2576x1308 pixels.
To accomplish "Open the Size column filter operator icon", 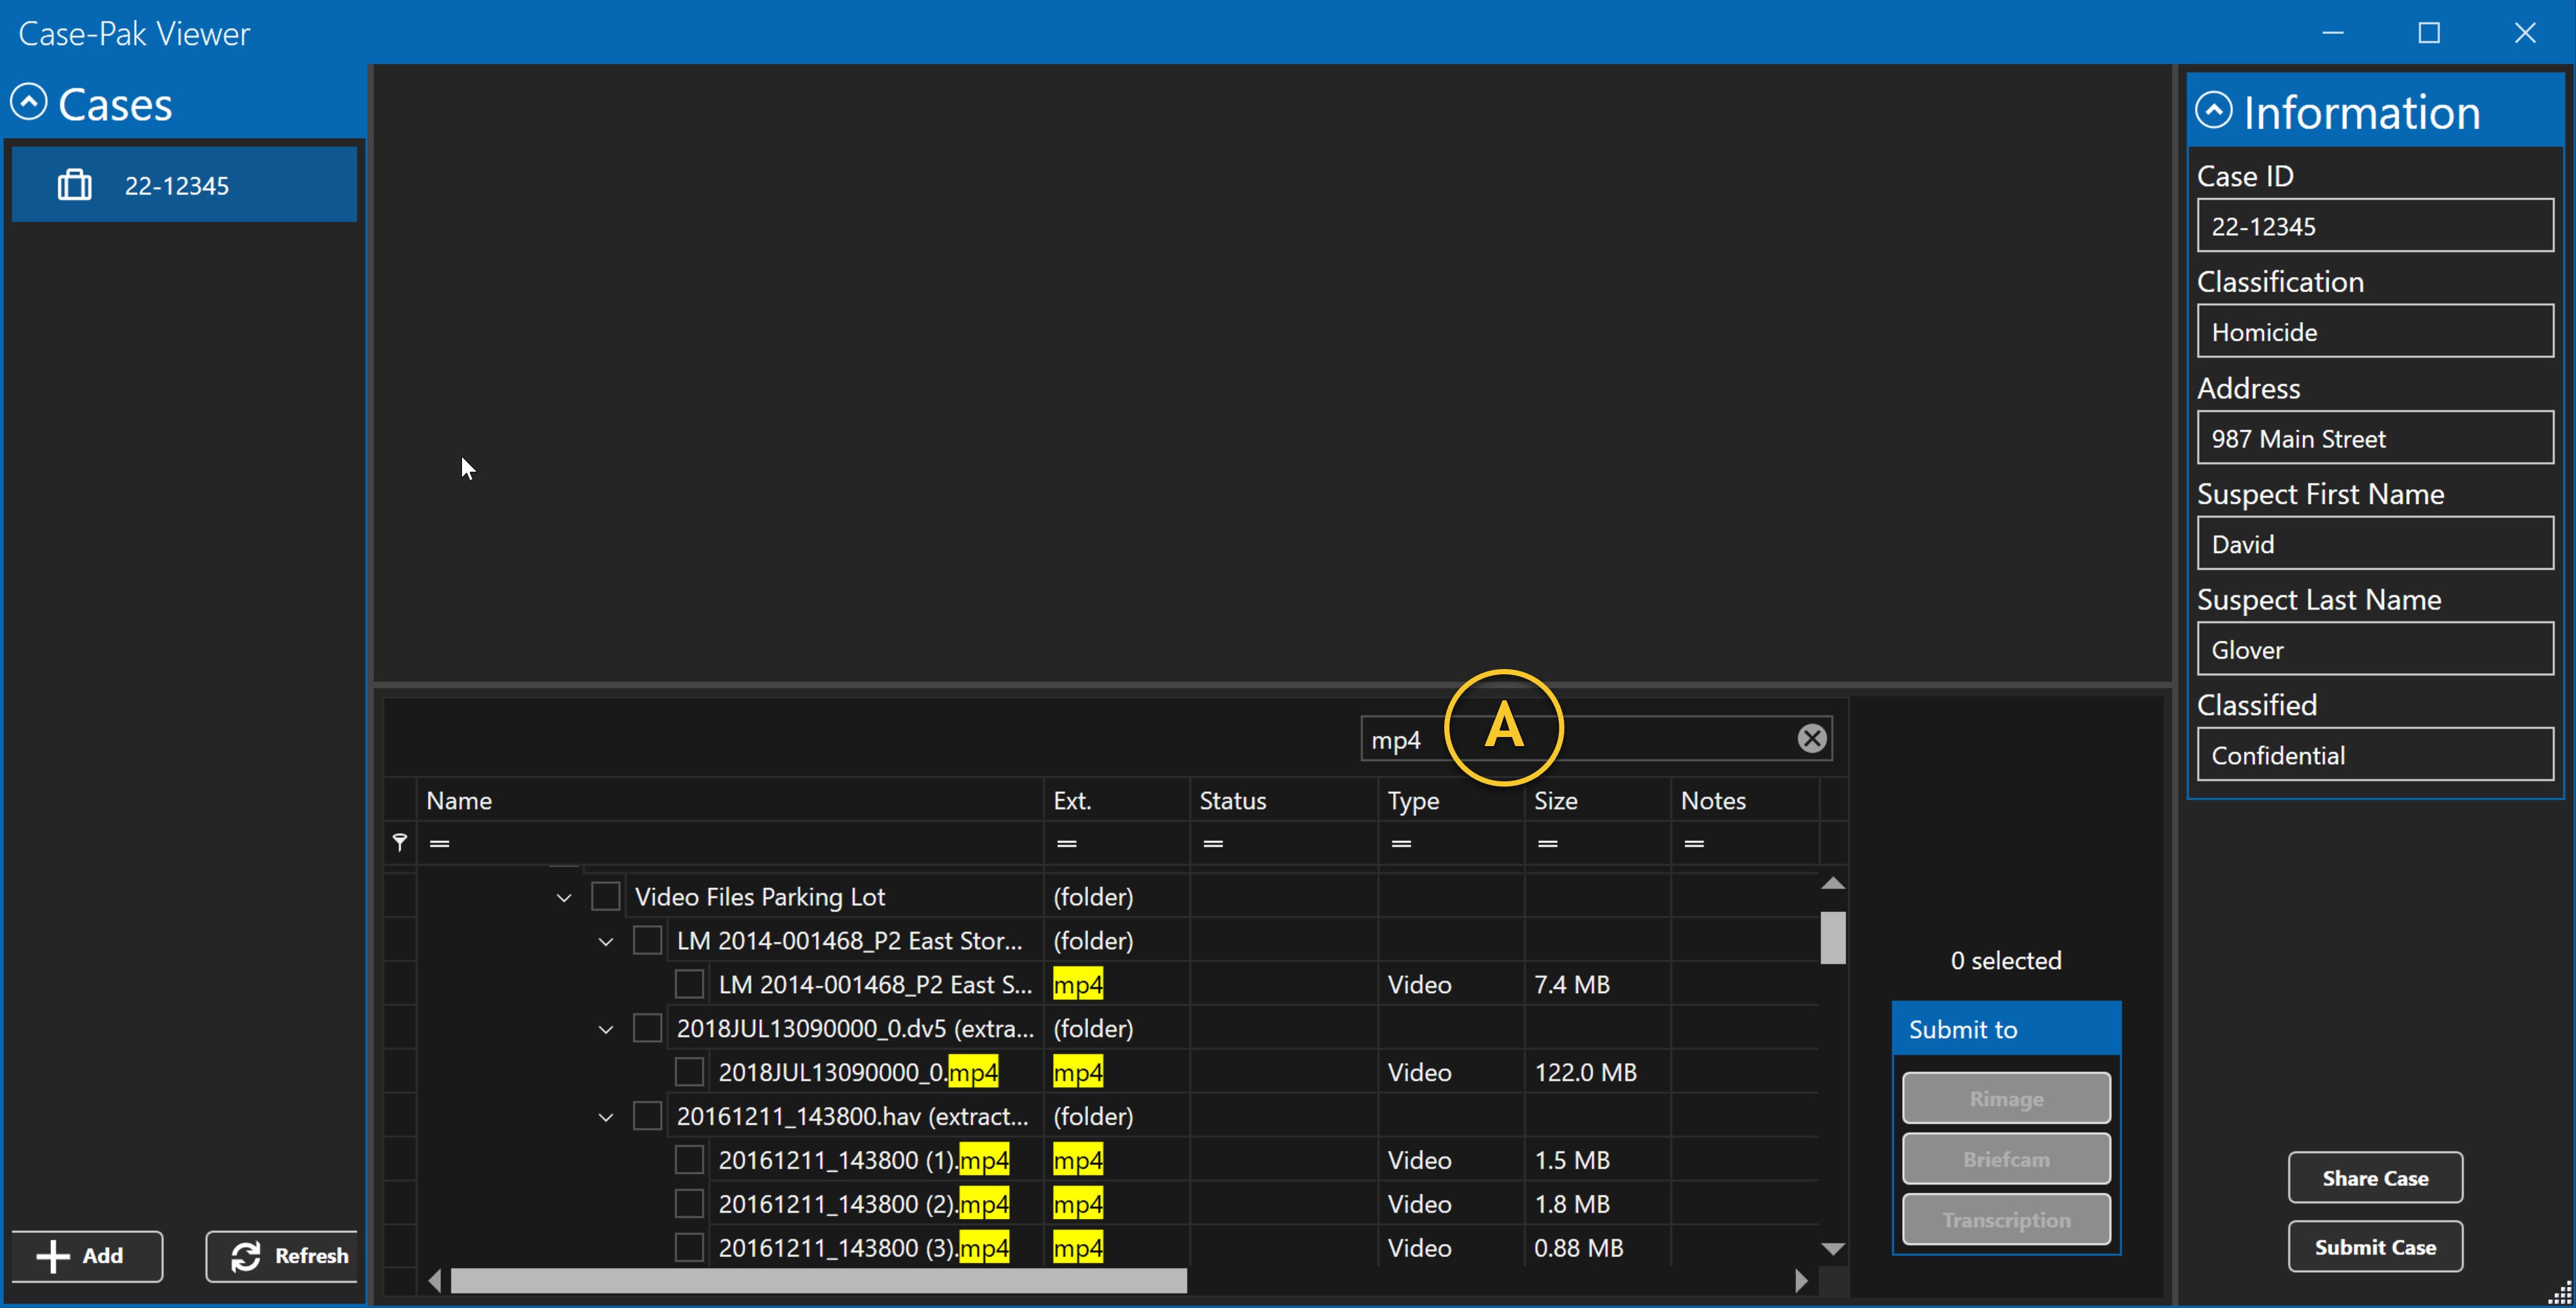I will click(x=1548, y=844).
